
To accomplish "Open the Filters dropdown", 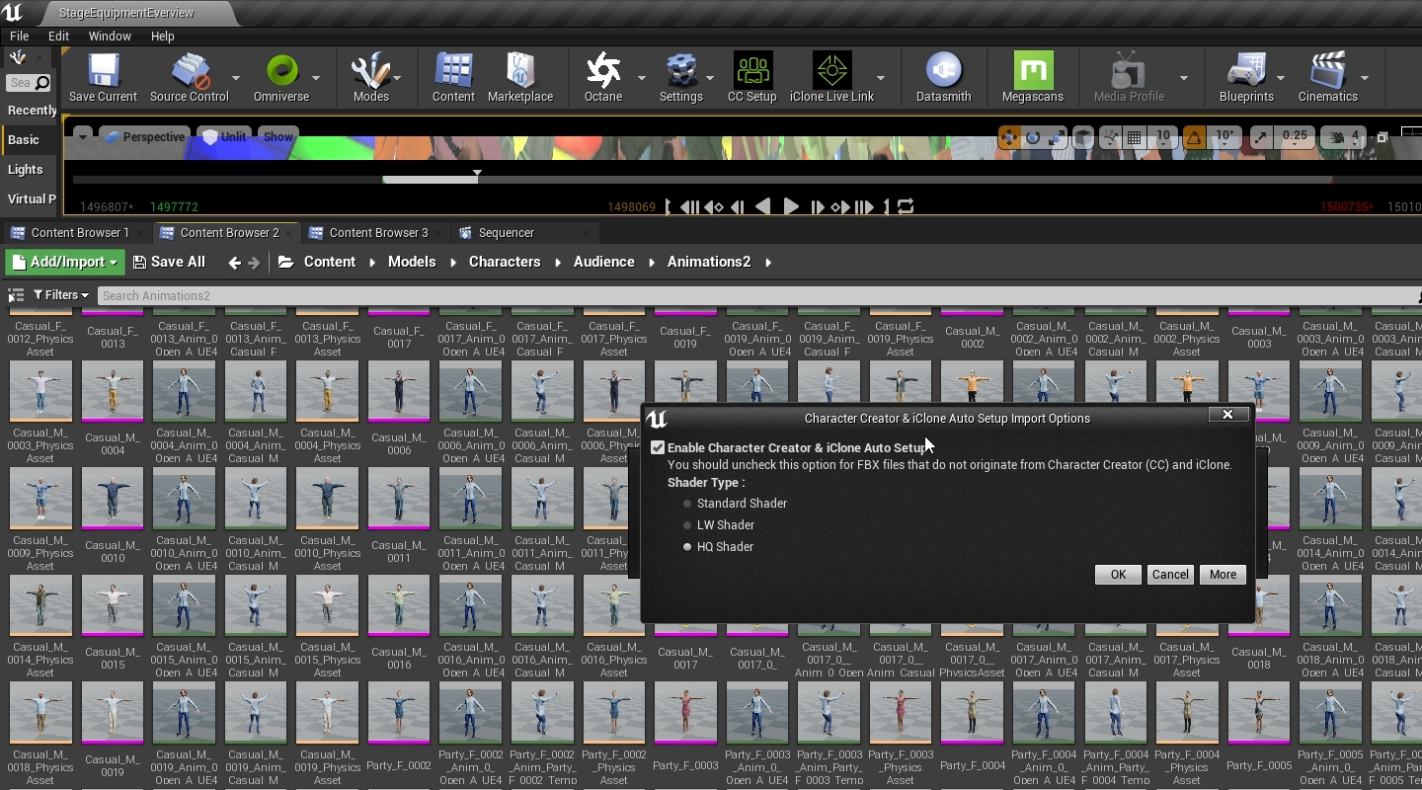I will tap(61, 295).
